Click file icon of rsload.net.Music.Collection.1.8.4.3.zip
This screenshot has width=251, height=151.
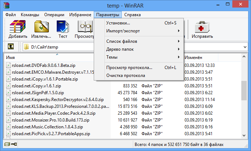pos(8,127)
